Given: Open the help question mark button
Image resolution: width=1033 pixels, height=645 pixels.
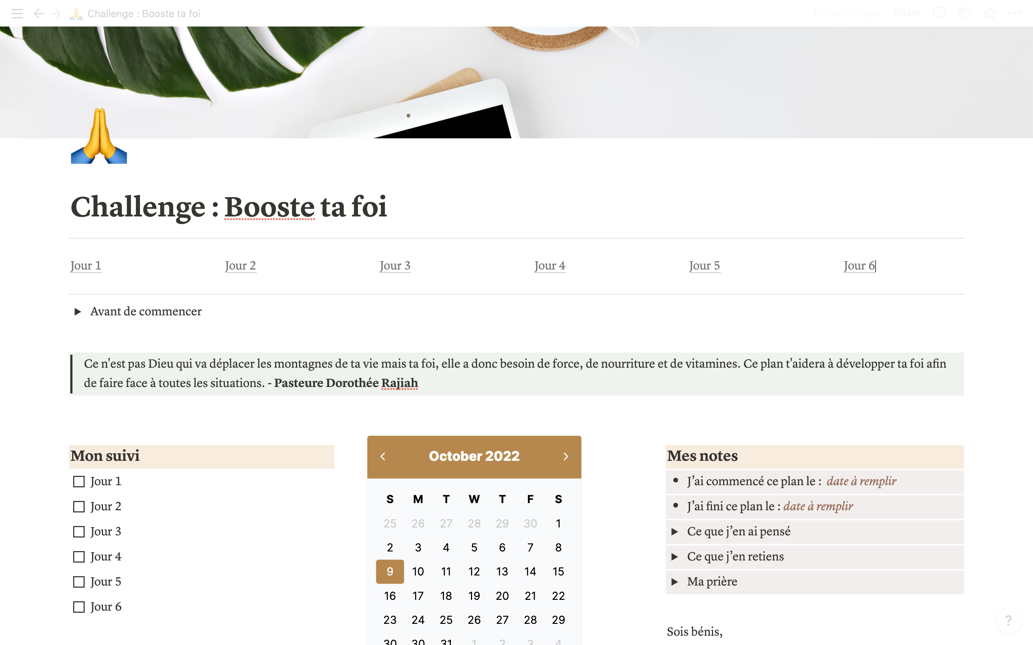Looking at the screenshot, I should point(1008,620).
